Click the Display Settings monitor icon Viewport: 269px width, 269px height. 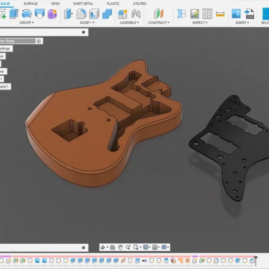(145, 247)
